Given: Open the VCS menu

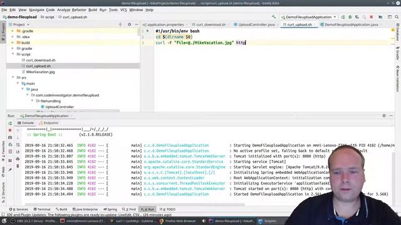Looking at the screenshot, I should click(x=123, y=10).
